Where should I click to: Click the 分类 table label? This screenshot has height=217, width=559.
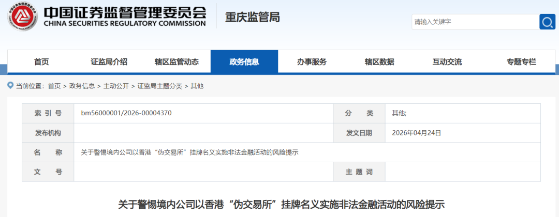[359, 114]
